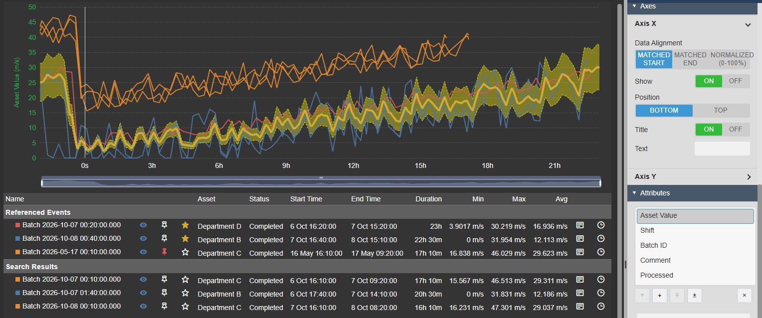Pin Batch 2026-10-07 01:40:00.000
This screenshot has width=762, height=318.
[164, 294]
